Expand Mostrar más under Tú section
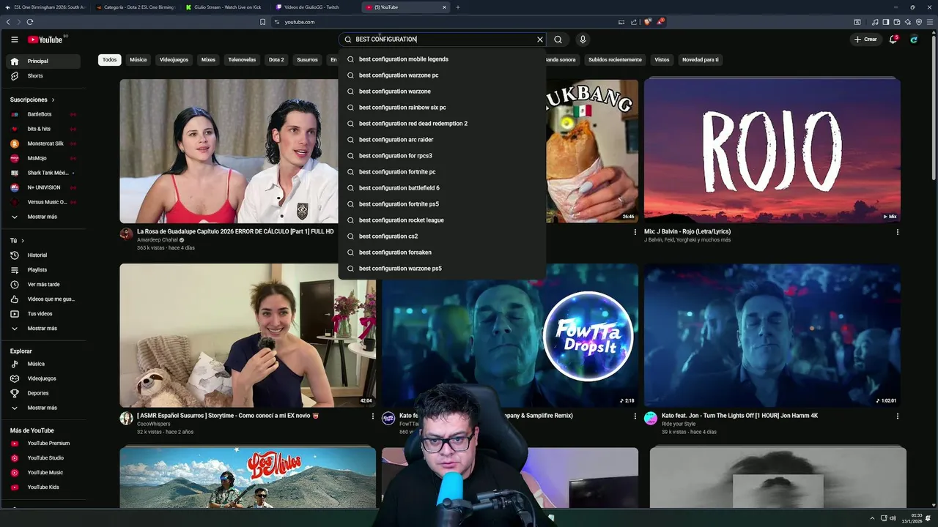Screen dimensions: 938x527 click(x=44, y=329)
